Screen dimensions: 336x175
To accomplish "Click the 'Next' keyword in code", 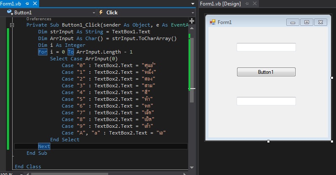I will point(44,146).
